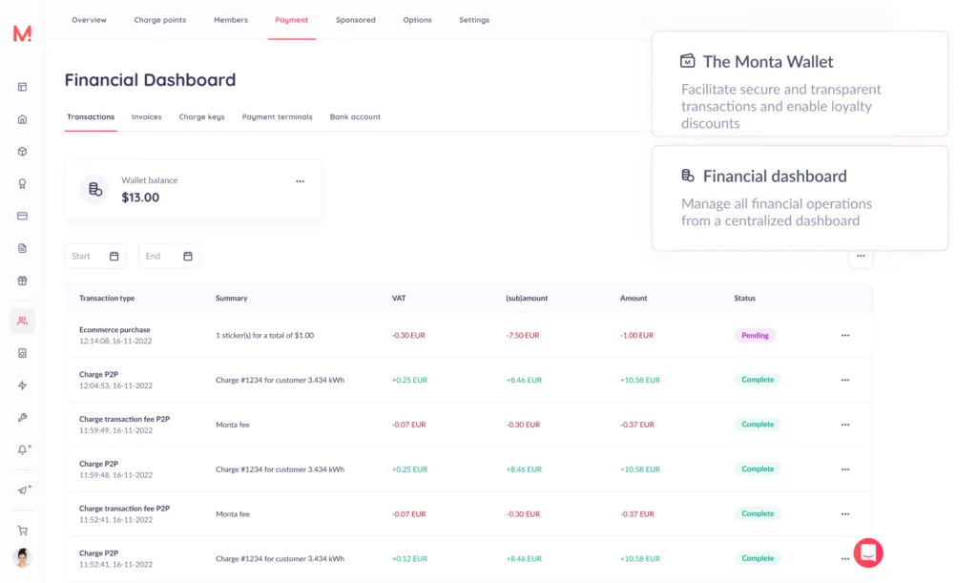The width and height of the screenshot is (977, 583).
Task: Click the Transaction type column header
Action: tap(107, 299)
